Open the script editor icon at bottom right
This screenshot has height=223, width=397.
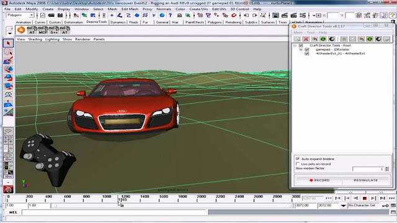[393, 212]
